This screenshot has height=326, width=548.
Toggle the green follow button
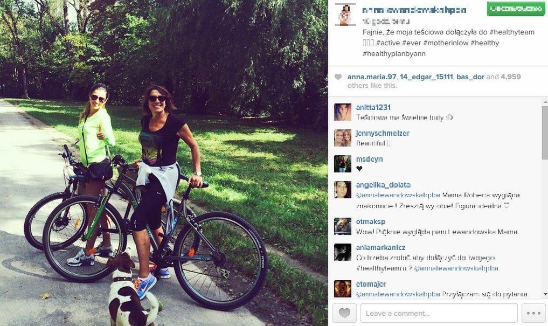[516, 9]
